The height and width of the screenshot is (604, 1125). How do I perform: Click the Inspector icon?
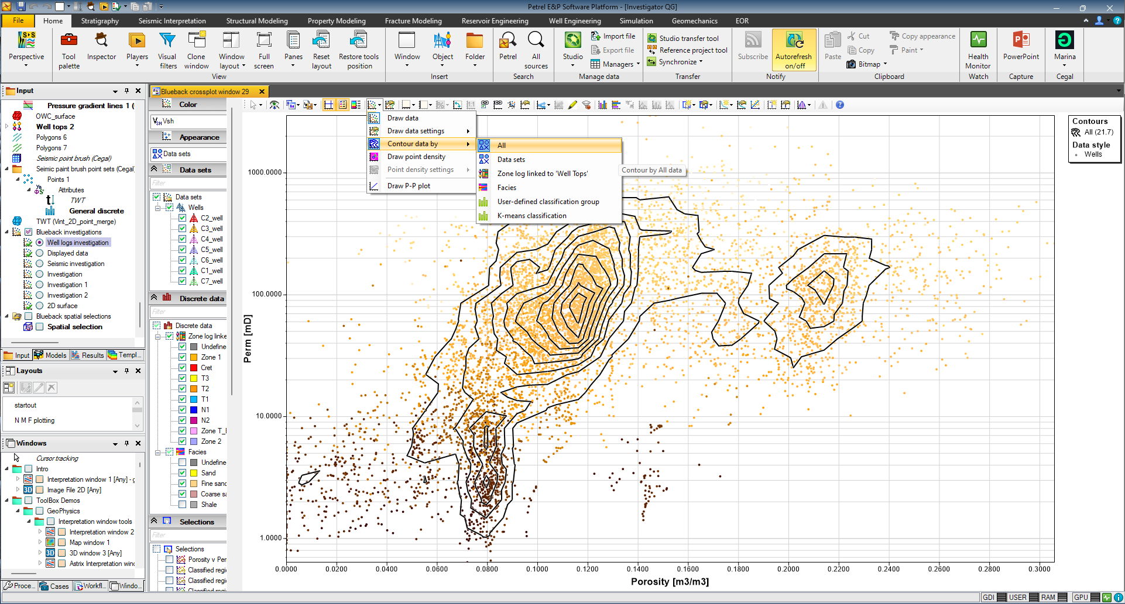101,40
